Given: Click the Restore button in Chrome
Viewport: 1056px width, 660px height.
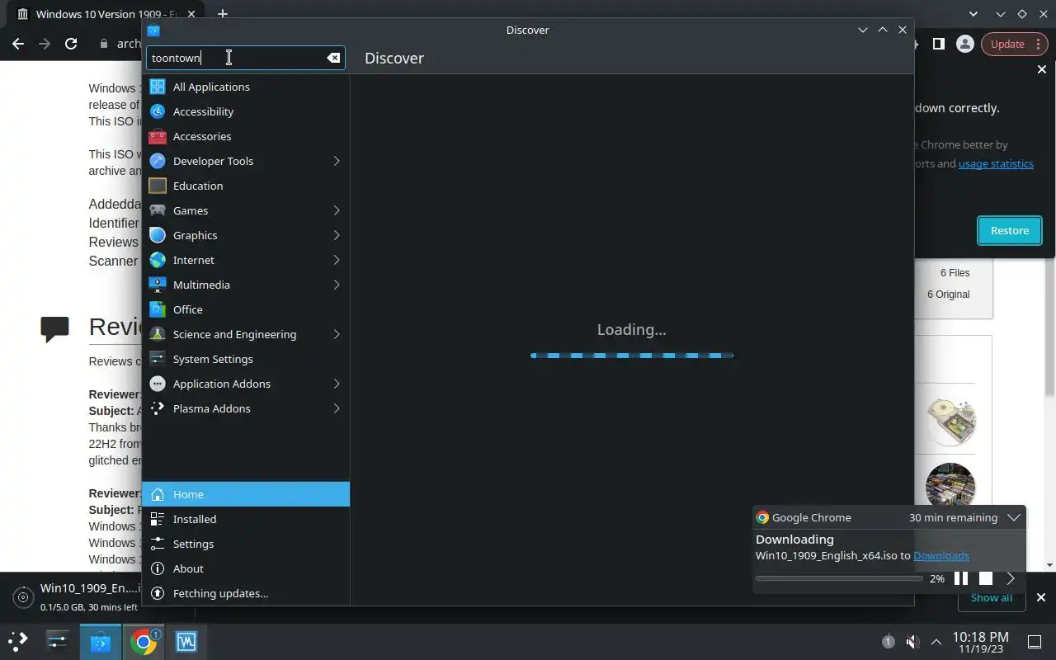Looking at the screenshot, I should (x=1010, y=230).
